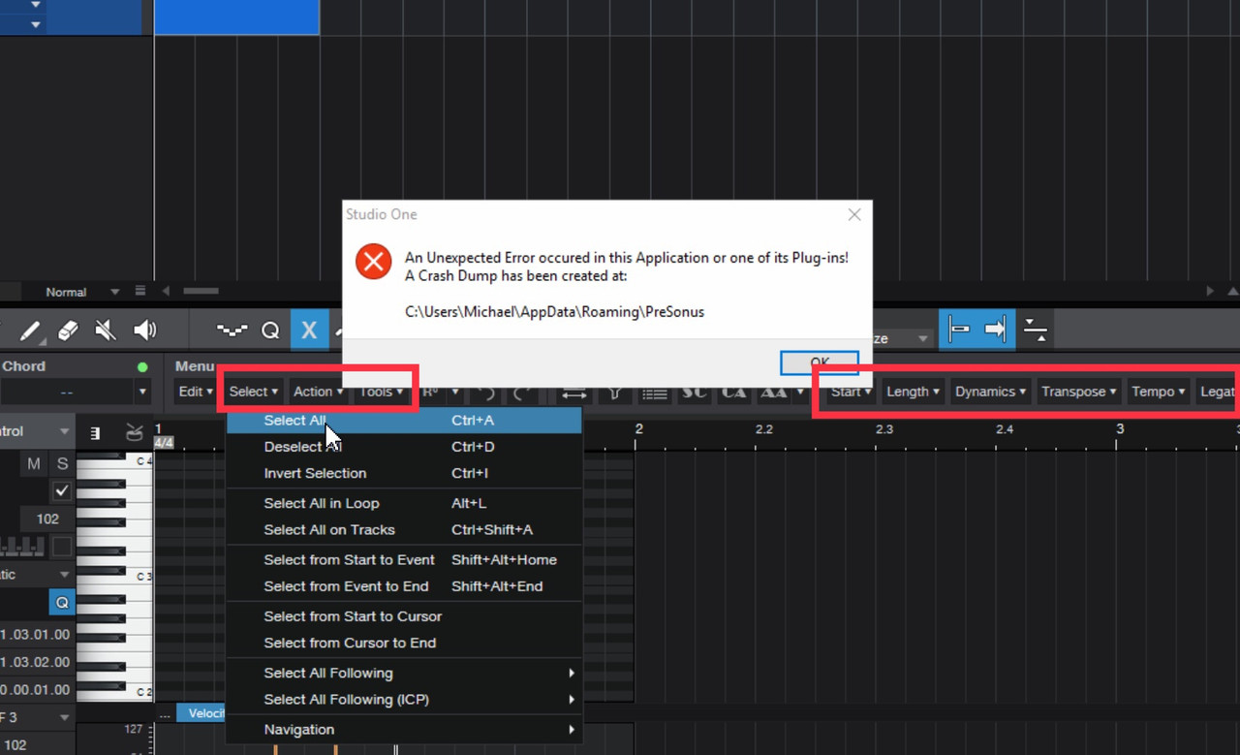Click the red error icon in dialog
Viewport: 1240px width, 755px height.
tap(373, 262)
